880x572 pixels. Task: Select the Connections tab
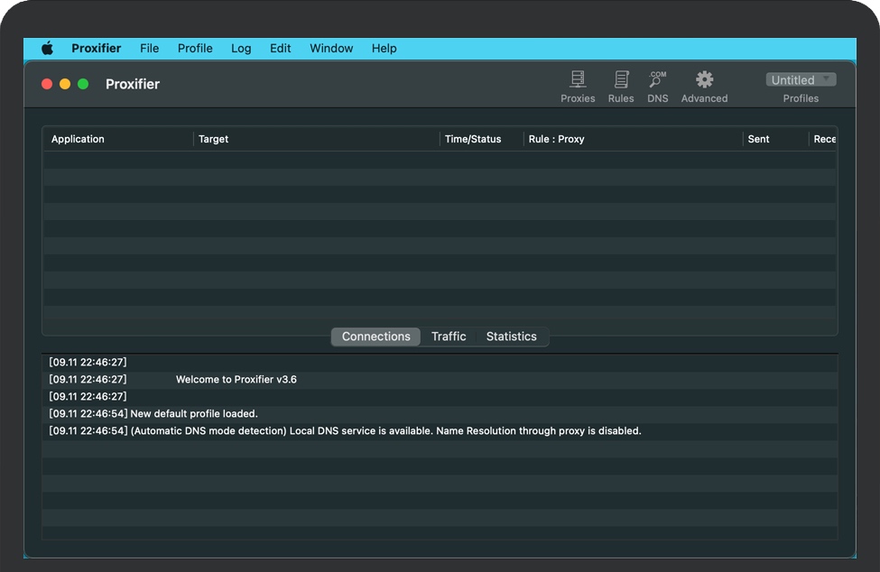pos(375,337)
